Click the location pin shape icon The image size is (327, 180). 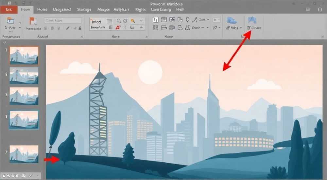[187, 20]
